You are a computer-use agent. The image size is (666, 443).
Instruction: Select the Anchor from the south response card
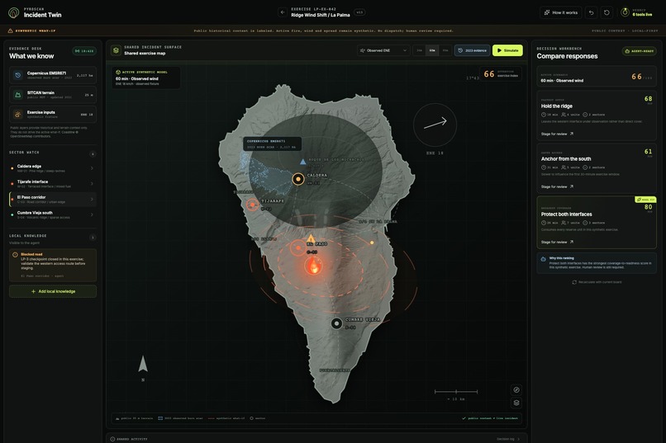(x=597, y=168)
